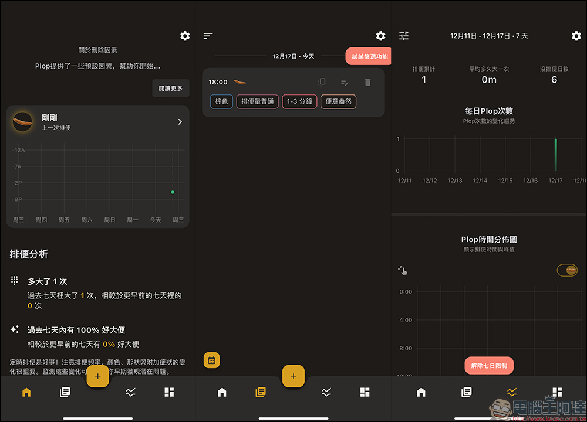Click the Plop時間分佈圖 title
587x422 pixels.
[489, 239]
